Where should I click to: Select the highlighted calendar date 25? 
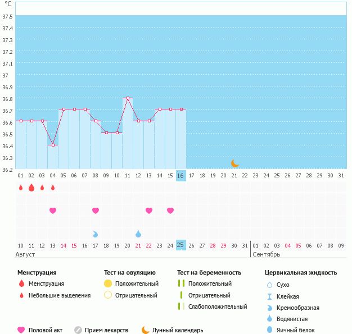(180, 245)
